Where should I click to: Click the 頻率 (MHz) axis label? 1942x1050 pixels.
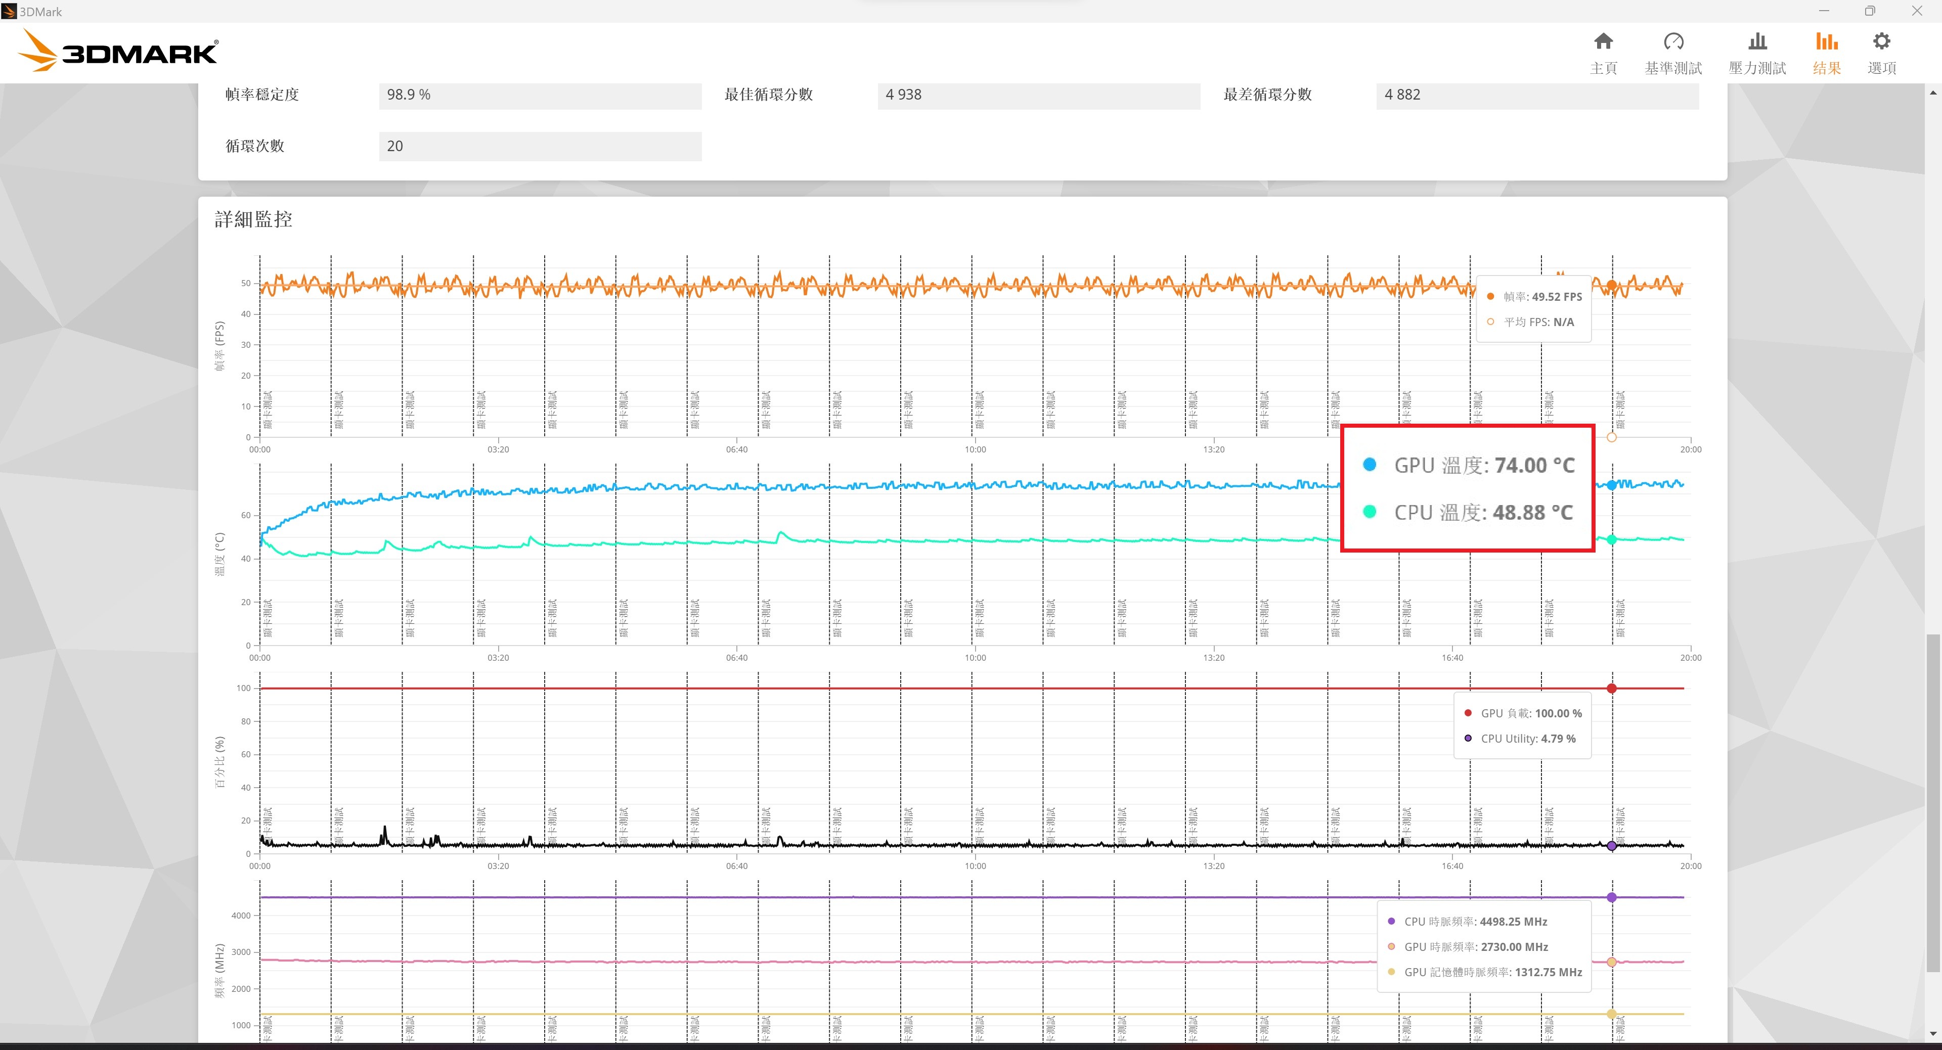[x=220, y=971]
